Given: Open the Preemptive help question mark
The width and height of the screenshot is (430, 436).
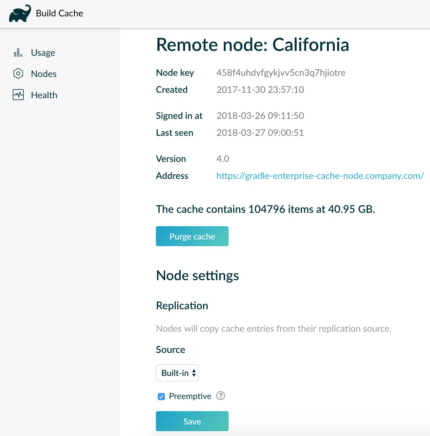Looking at the screenshot, I should pos(220,396).
